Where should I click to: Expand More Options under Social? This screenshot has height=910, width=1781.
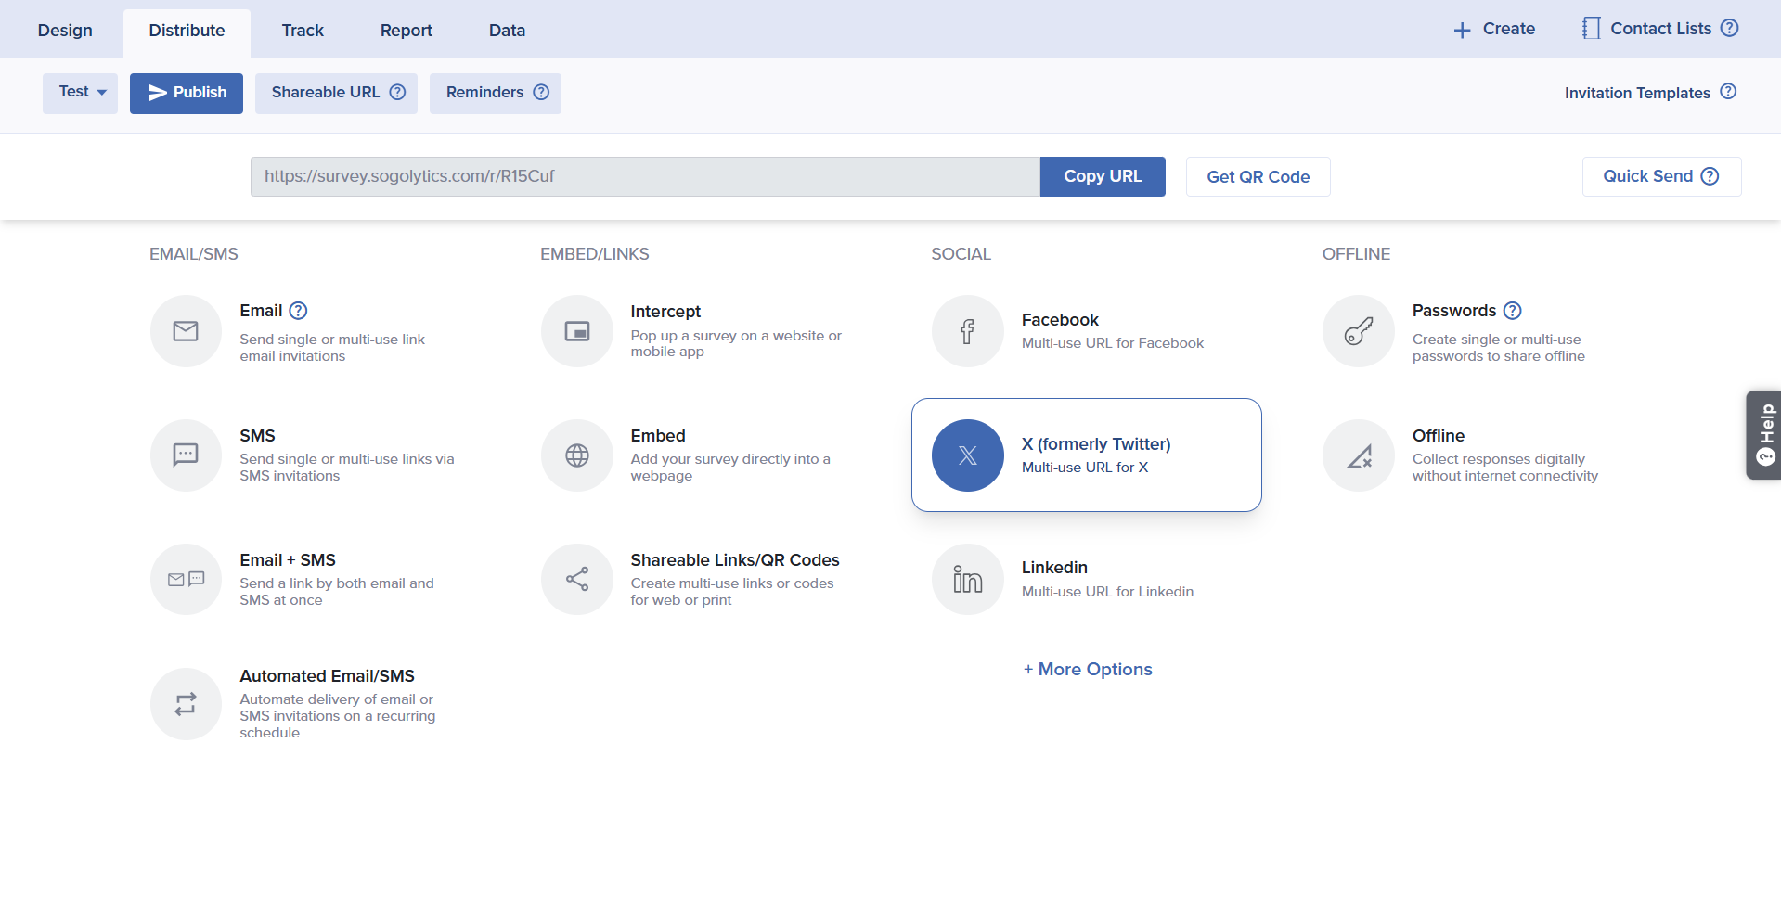1088,670
